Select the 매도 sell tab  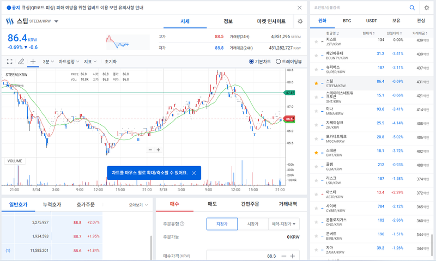213,204
